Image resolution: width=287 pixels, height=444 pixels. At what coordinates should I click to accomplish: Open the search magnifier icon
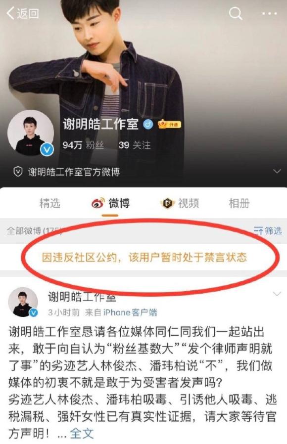236,13
